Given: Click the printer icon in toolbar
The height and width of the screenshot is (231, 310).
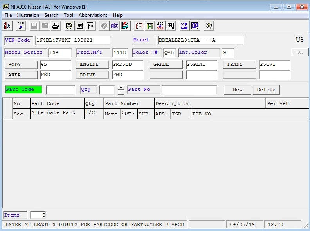Looking at the screenshot, I should 56,26.
